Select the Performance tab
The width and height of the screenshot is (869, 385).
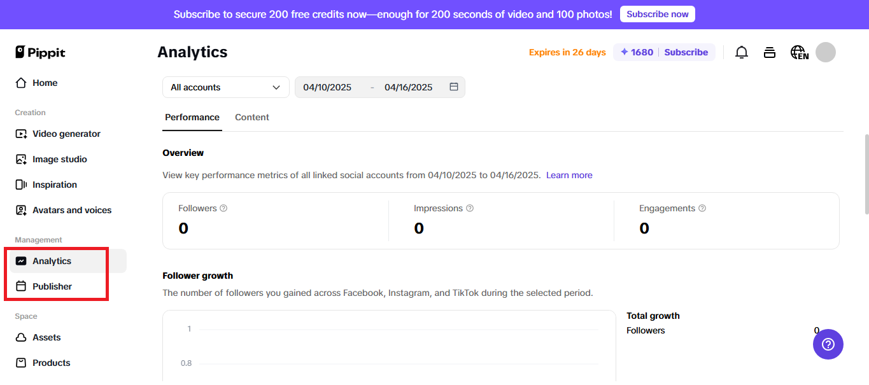(x=192, y=117)
